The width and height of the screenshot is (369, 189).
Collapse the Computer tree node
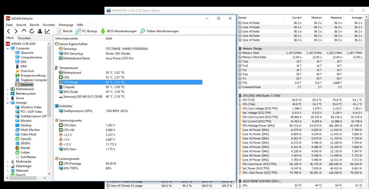click(8, 48)
